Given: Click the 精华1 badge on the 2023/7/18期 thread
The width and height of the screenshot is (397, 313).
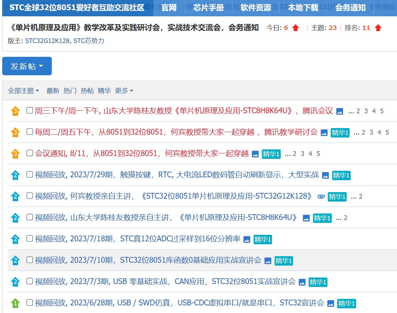Looking at the screenshot, I should [x=263, y=240].
